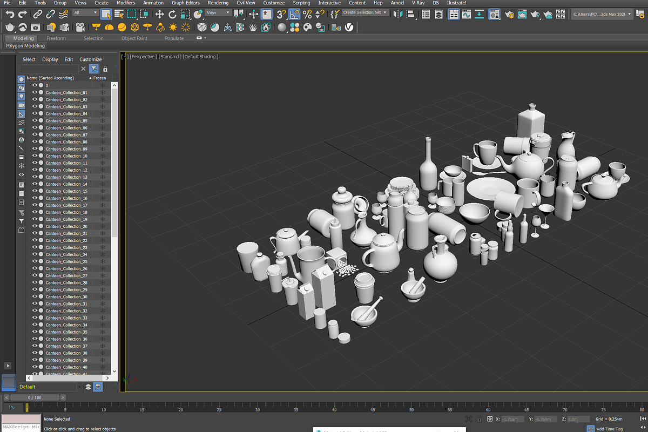Toggle geometry display filter in Scene Explorer

[22, 79]
